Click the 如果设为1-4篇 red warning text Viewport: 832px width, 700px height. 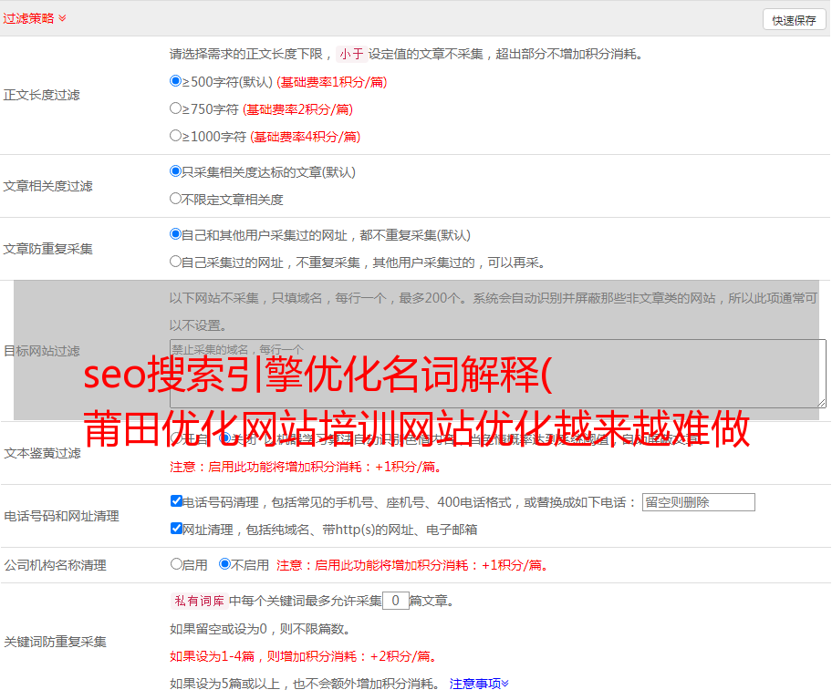click(305, 656)
